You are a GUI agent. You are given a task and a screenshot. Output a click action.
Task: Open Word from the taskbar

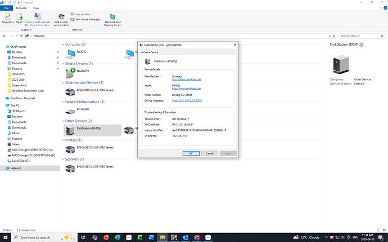point(151,238)
